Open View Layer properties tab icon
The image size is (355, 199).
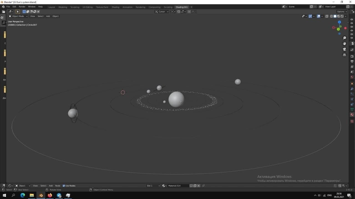[x=352, y=67]
